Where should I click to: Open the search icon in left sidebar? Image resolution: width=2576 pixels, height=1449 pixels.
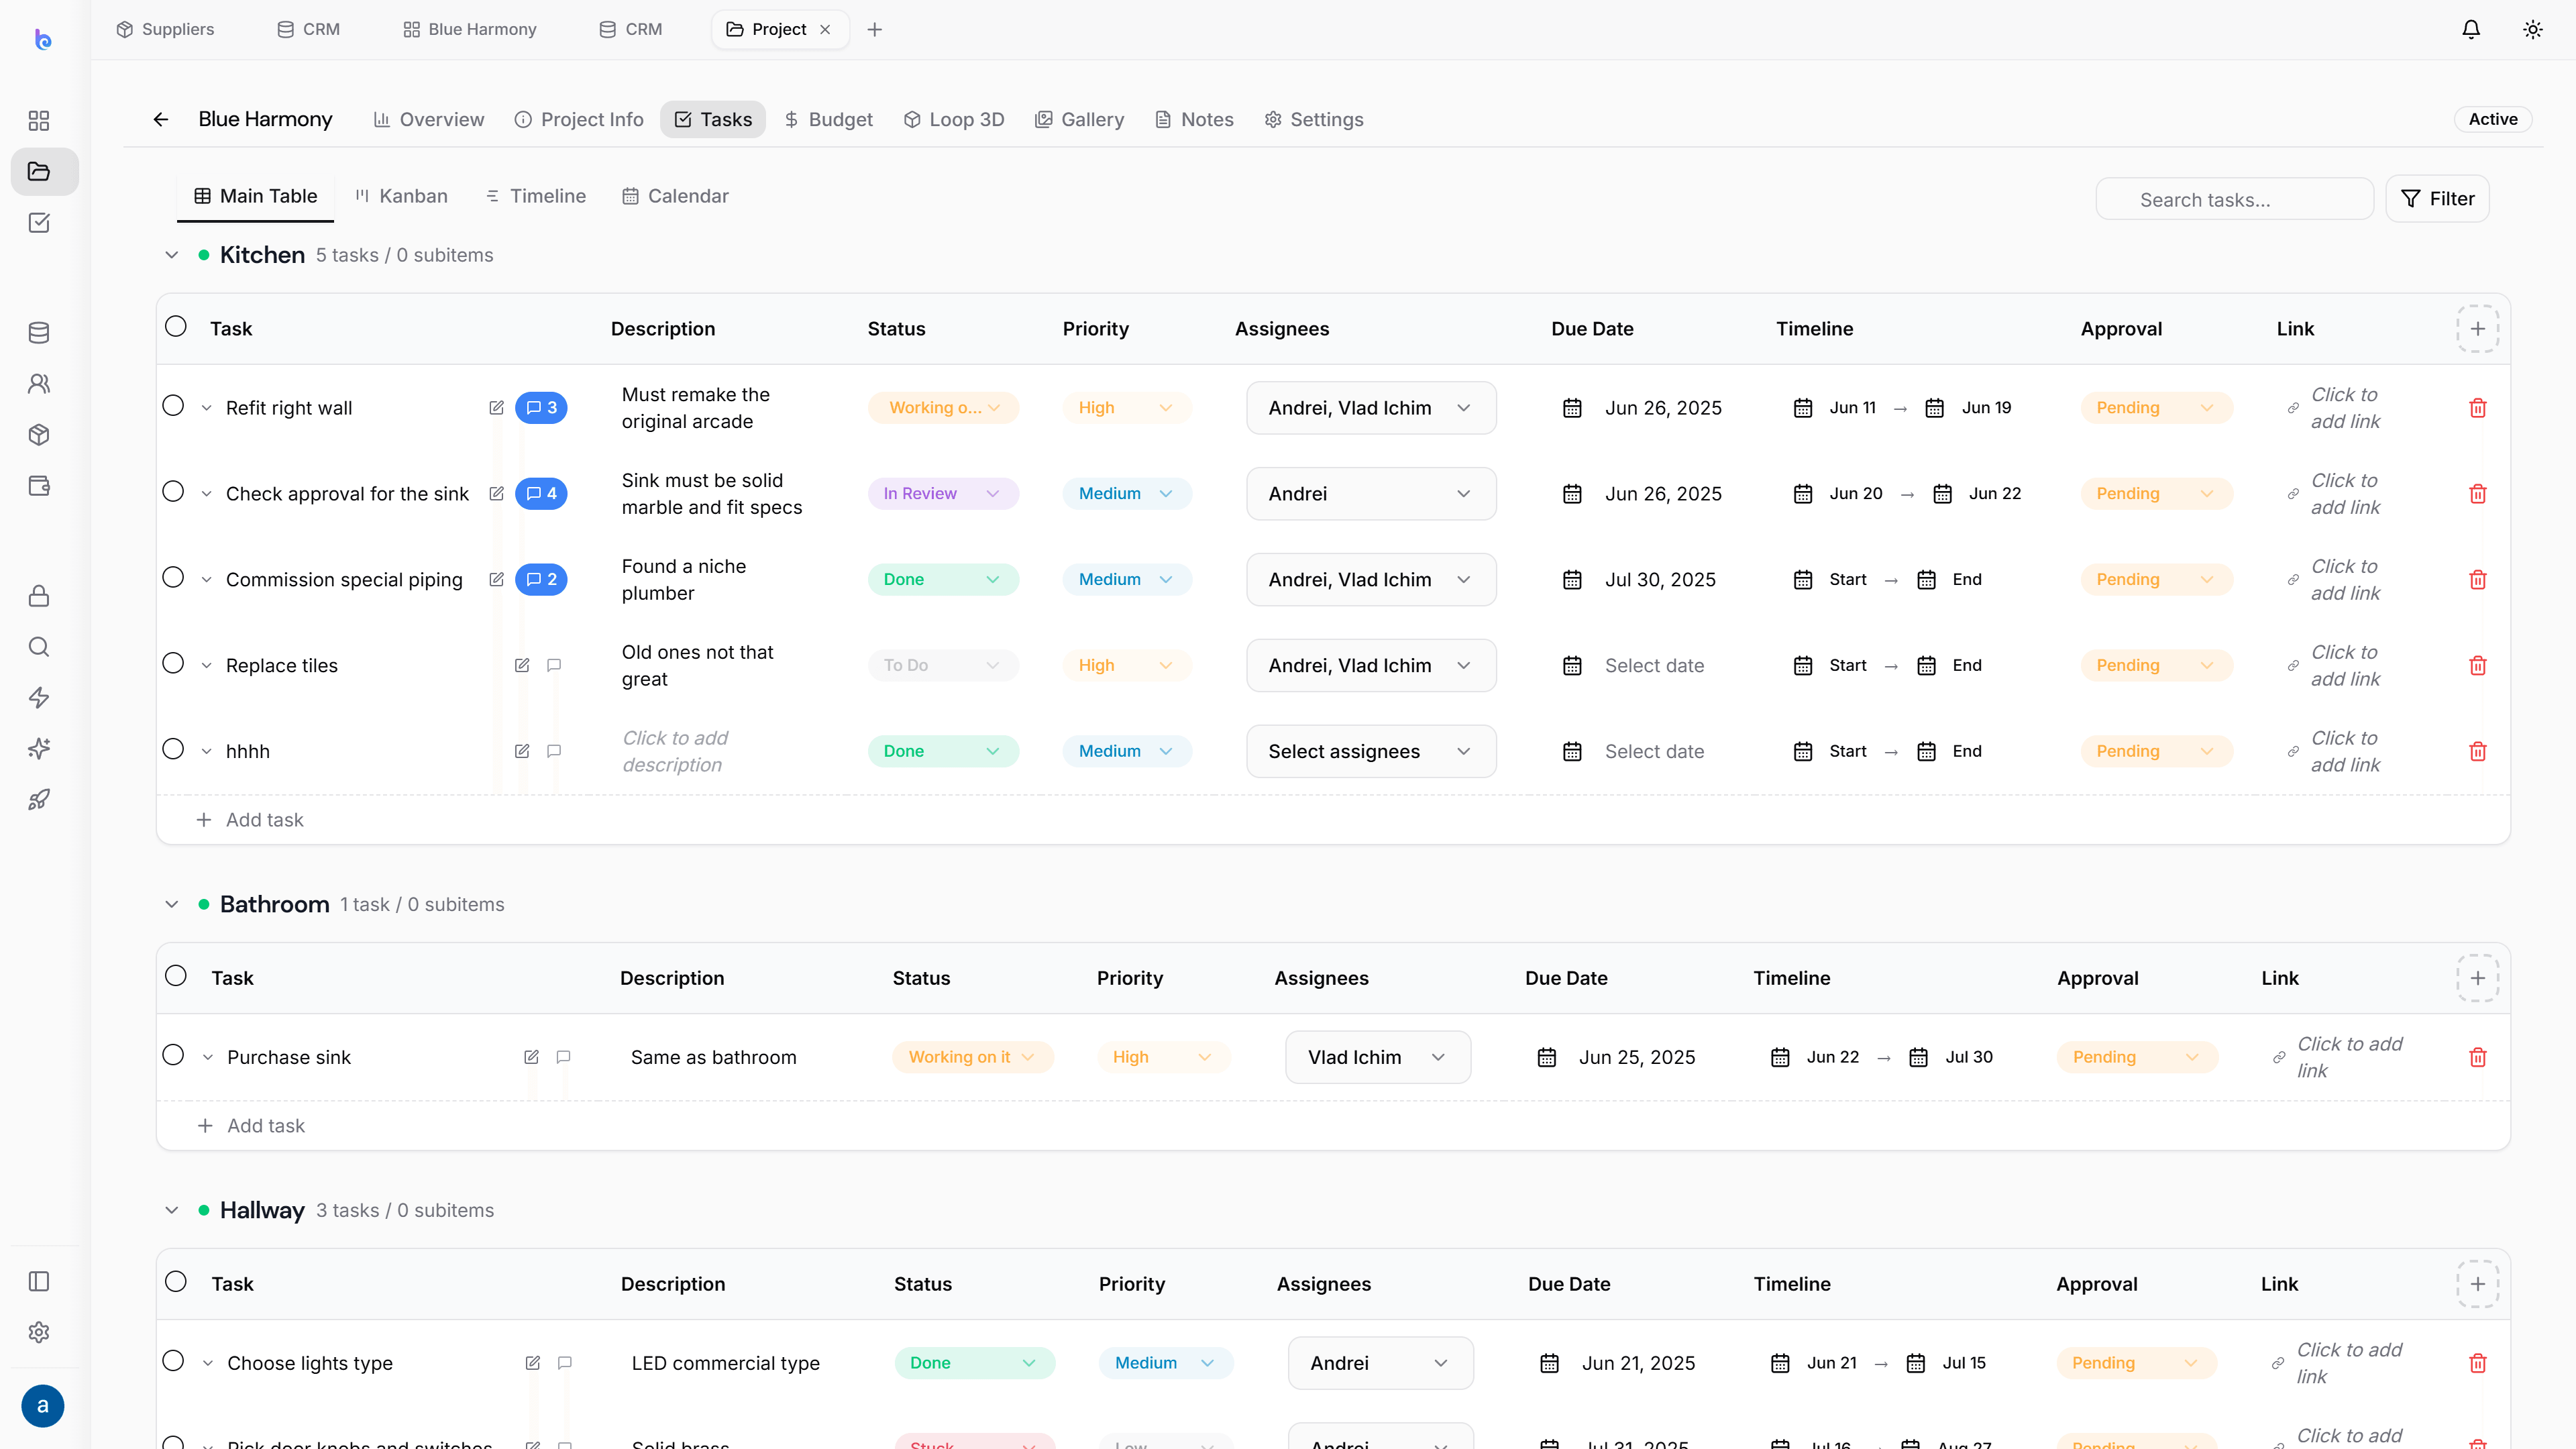point(39,647)
